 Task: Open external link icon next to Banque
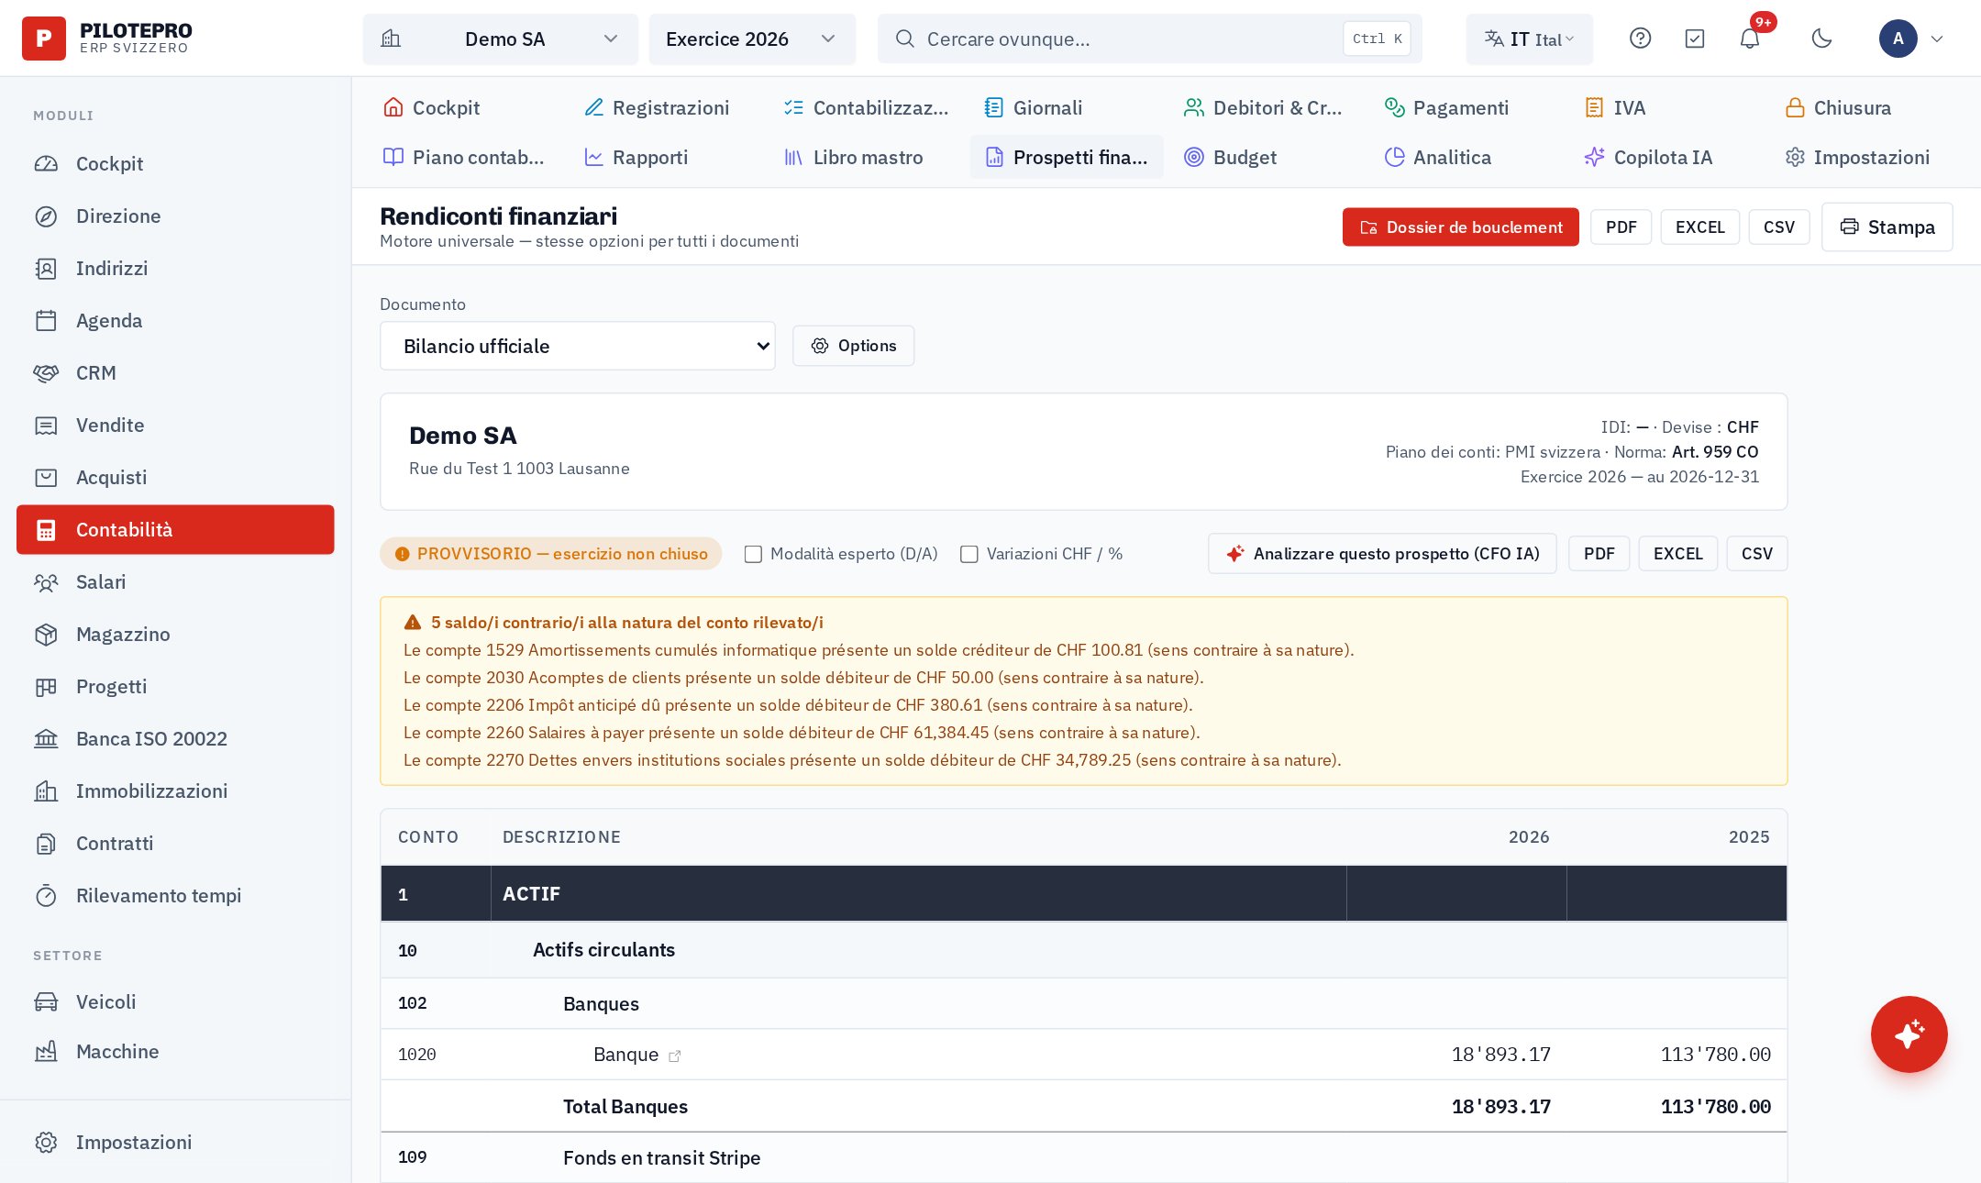tap(675, 1056)
